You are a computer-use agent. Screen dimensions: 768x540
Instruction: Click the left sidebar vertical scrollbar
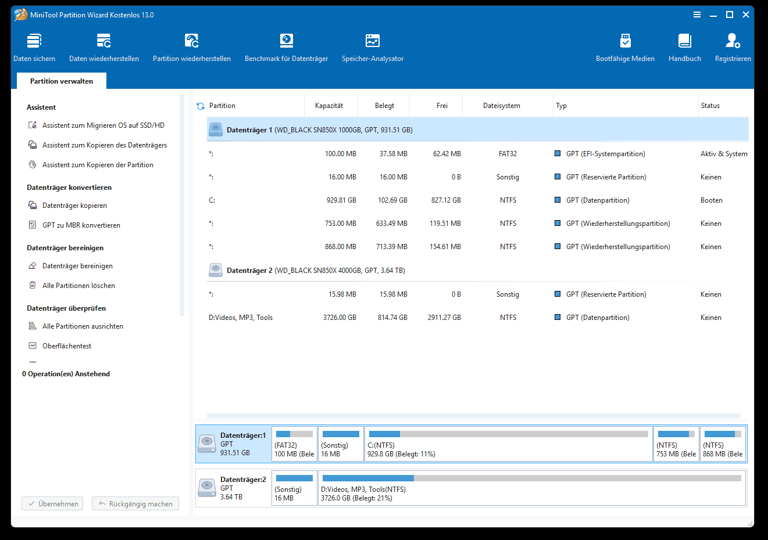[182, 205]
